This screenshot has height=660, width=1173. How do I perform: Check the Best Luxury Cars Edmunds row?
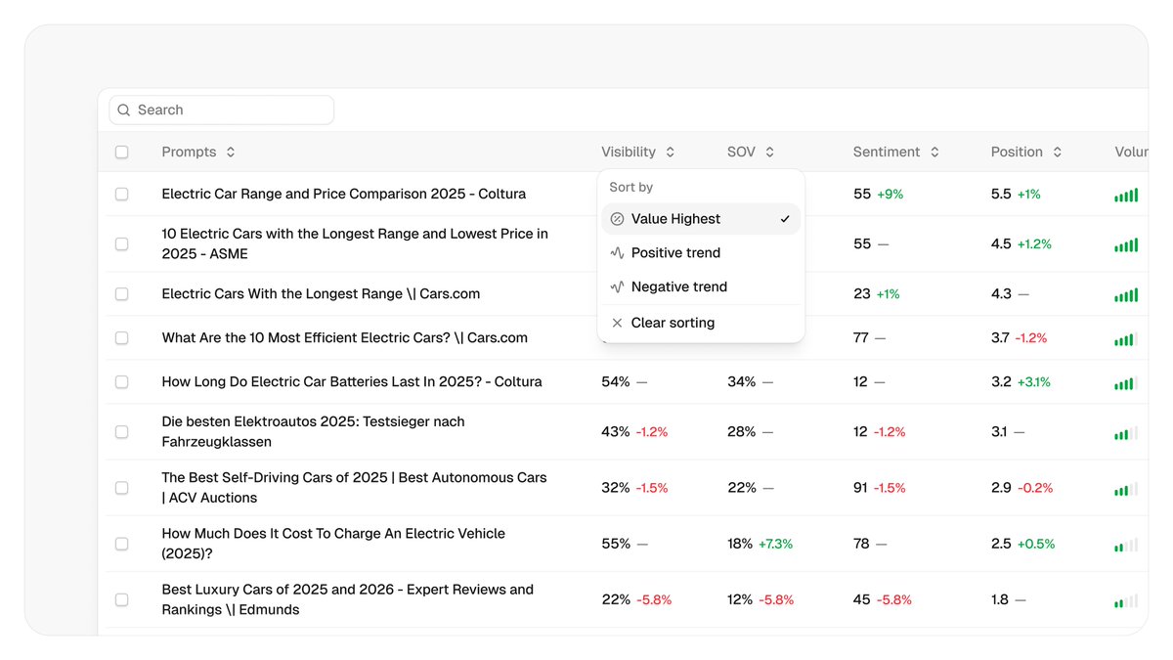tap(122, 599)
